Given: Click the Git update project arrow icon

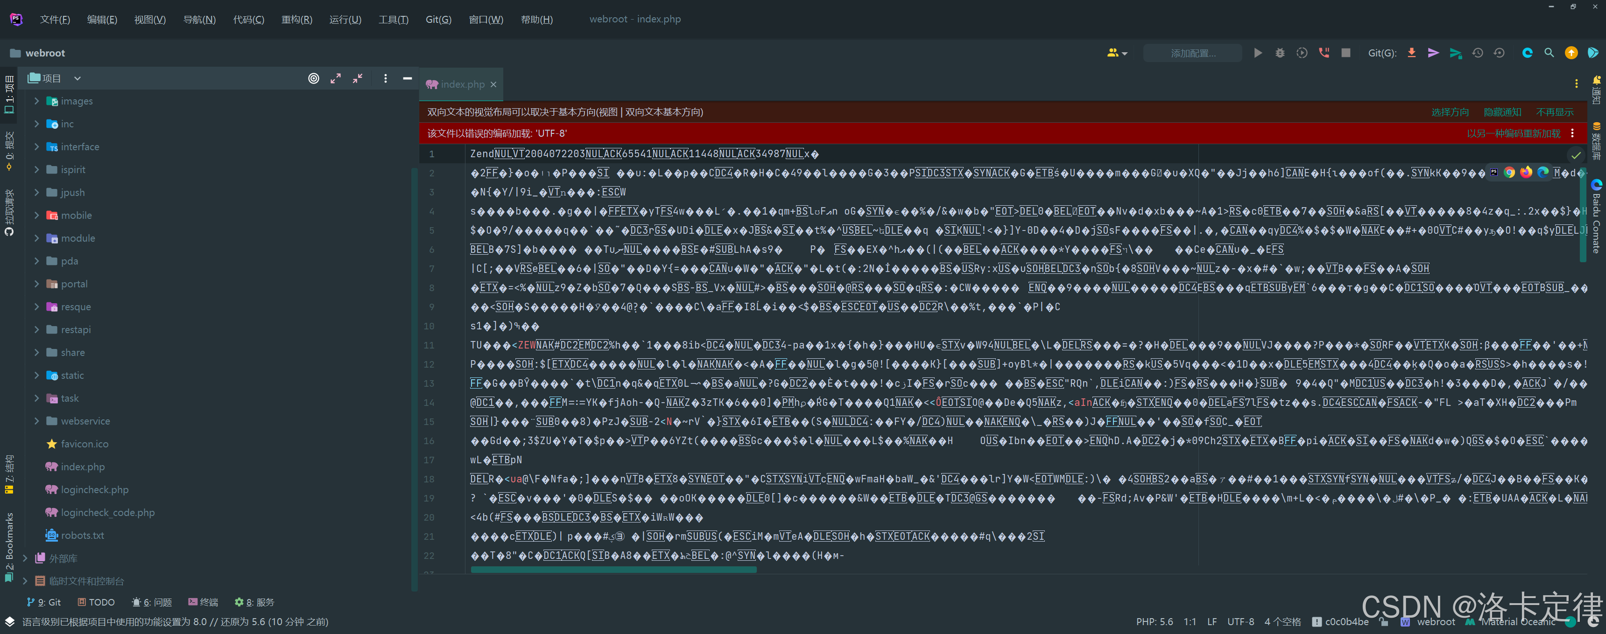Looking at the screenshot, I should pyautogui.click(x=1411, y=53).
